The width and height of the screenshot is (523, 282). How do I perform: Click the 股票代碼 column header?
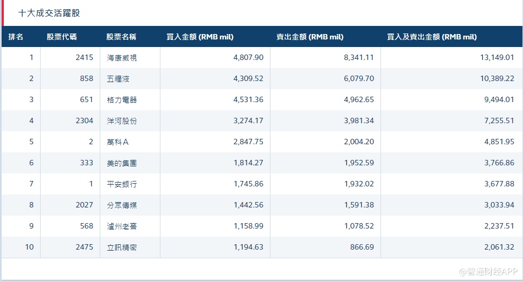(x=61, y=37)
